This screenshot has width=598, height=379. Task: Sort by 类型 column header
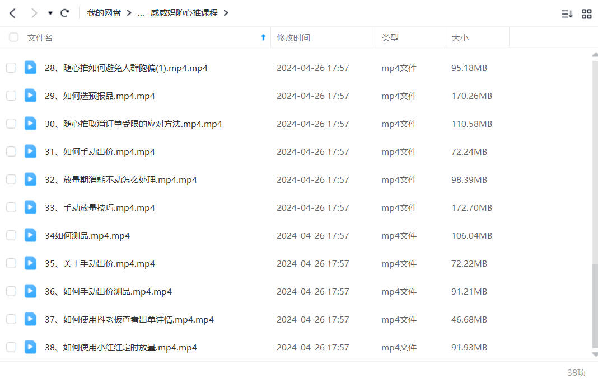(x=390, y=37)
